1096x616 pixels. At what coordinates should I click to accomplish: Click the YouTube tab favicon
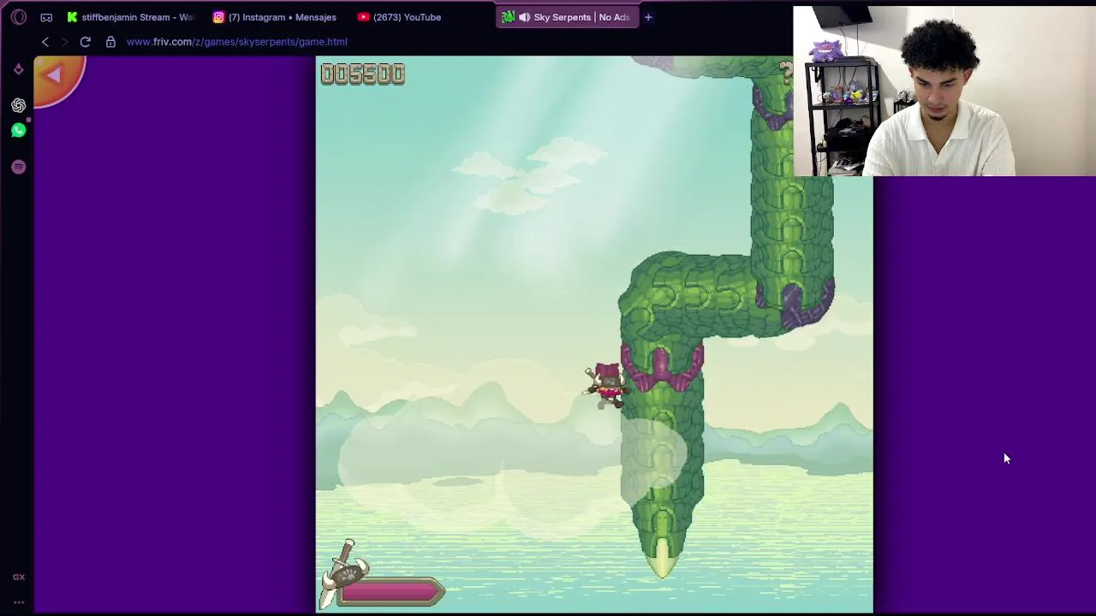[x=364, y=17]
